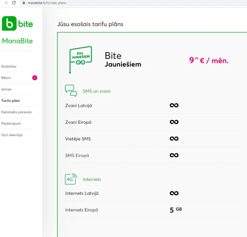Click infinity symbol for SMS Eiropā
Image resolution: width=247 pixels, height=237 pixels.
point(174,155)
